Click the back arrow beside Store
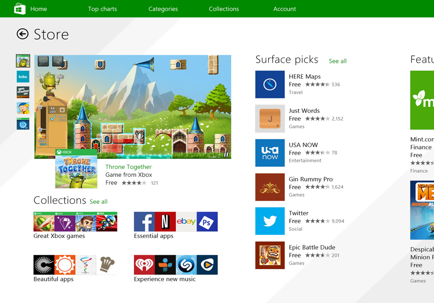This screenshot has width=434, height=303. coord(22,34)
